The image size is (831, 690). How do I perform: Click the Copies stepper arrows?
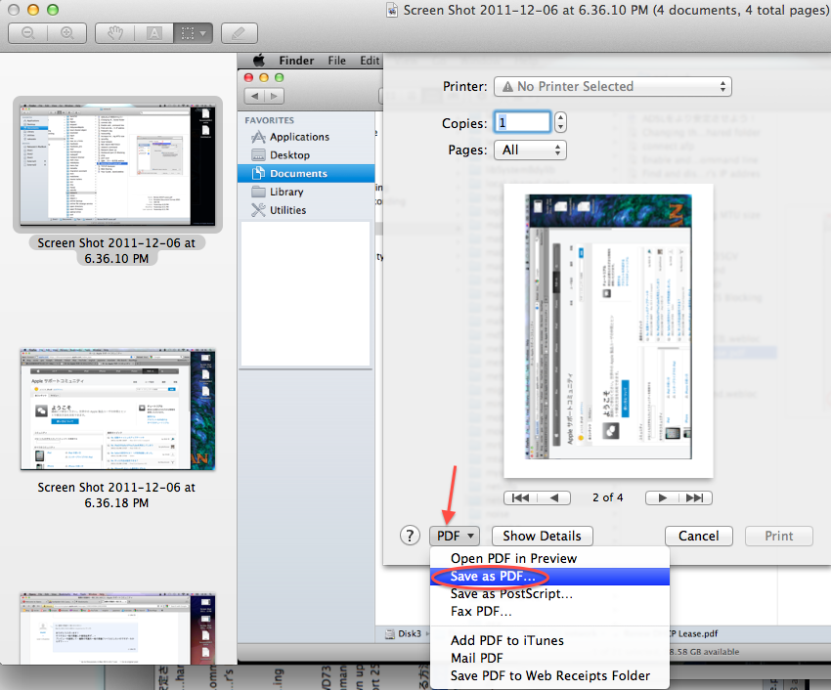pyautogui.click(x=560, y=122)
